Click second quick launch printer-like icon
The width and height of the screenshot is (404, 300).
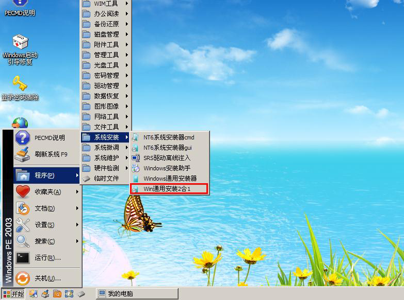click(x=45, y=294)
